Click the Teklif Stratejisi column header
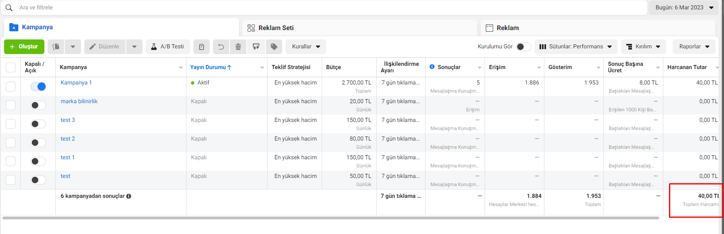The image size is (724, 234). [291, 67]
